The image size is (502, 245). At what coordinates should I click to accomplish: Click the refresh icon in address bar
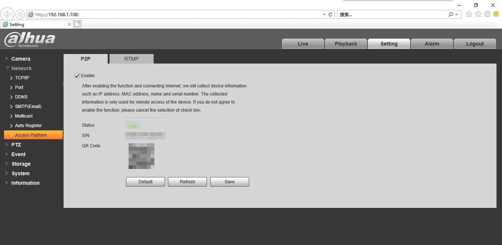click(330, 15)
